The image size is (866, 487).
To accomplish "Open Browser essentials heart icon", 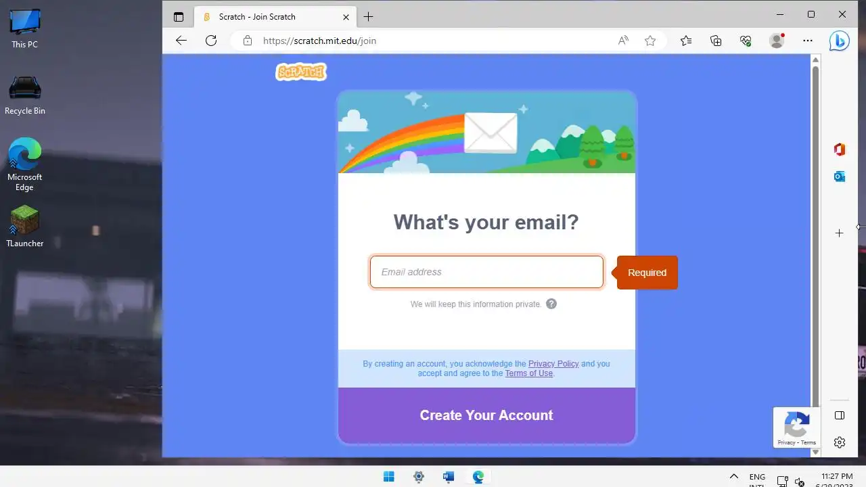I will [746, 41].
